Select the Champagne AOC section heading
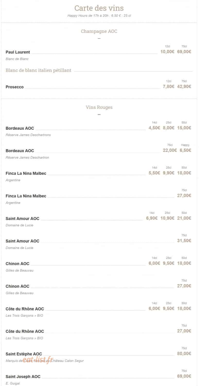 (x=99, y=31)
